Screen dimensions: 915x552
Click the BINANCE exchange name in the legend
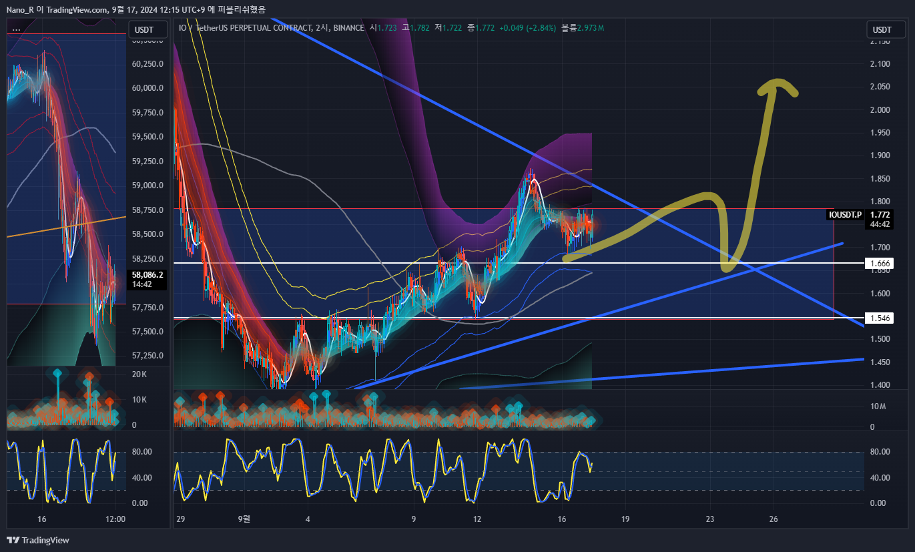pyautogui.click(x=348, y=28)
